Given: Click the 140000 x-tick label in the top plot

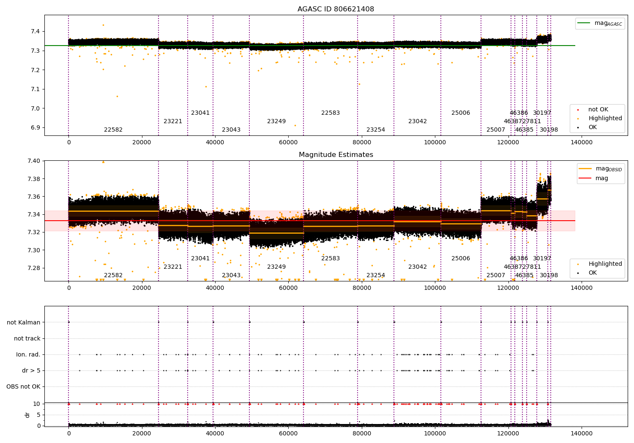Looking at the screenshot, I should 582,143.
